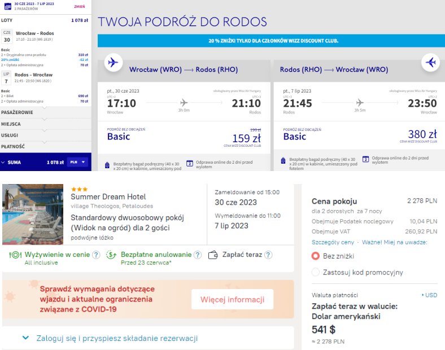Viewport: 445px width, 350px height.
Task: Open help for Wyżywienie w cenie
Action: (97, 255)
